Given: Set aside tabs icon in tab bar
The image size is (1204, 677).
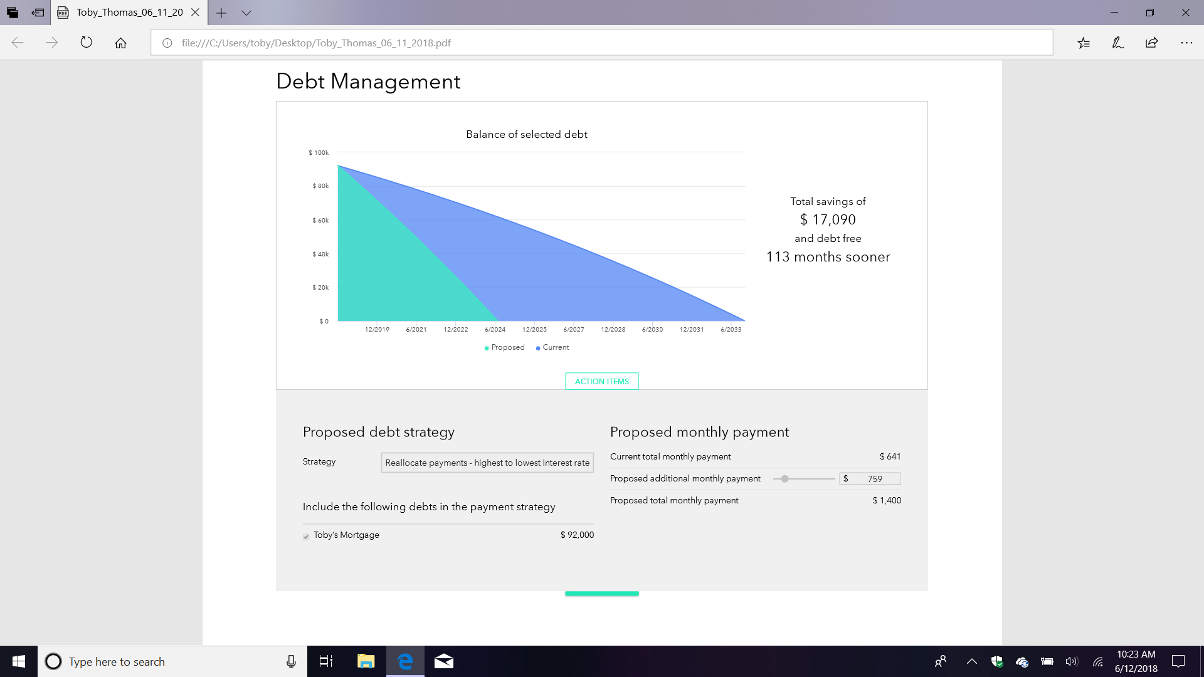Looking at the screenshot, I should pyautogui.click(x=38, y=13).
